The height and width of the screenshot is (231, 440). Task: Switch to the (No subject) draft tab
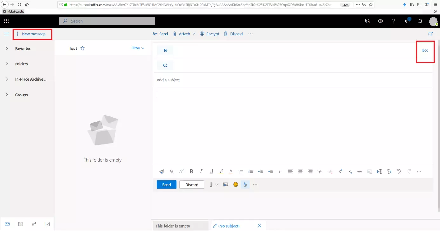coord(229,226)
